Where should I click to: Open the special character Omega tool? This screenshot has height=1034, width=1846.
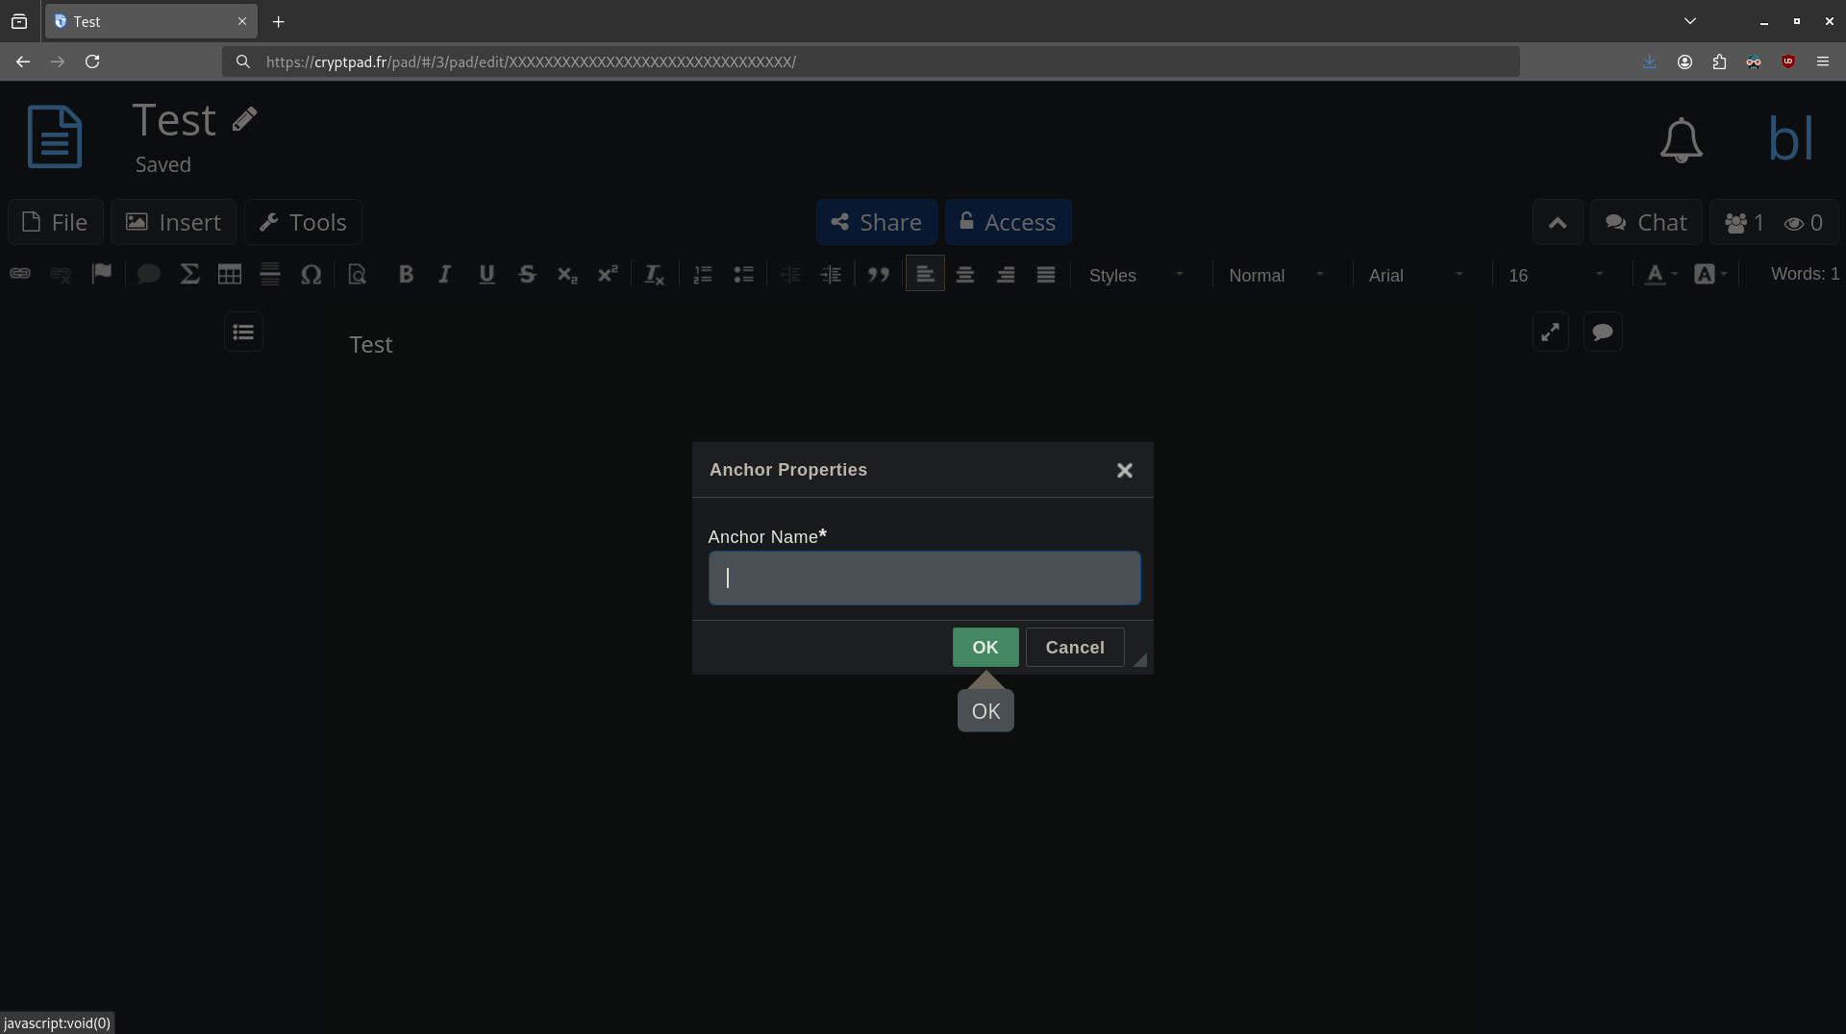tap(311, 275)
